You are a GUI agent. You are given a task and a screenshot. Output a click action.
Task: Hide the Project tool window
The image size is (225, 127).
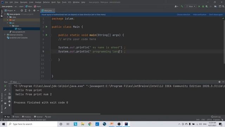(38, 11)
